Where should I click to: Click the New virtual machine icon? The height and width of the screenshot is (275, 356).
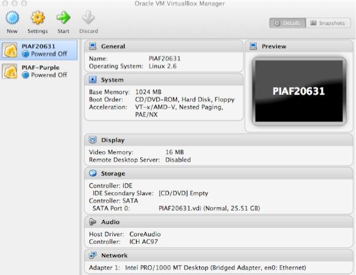point(12,18)
